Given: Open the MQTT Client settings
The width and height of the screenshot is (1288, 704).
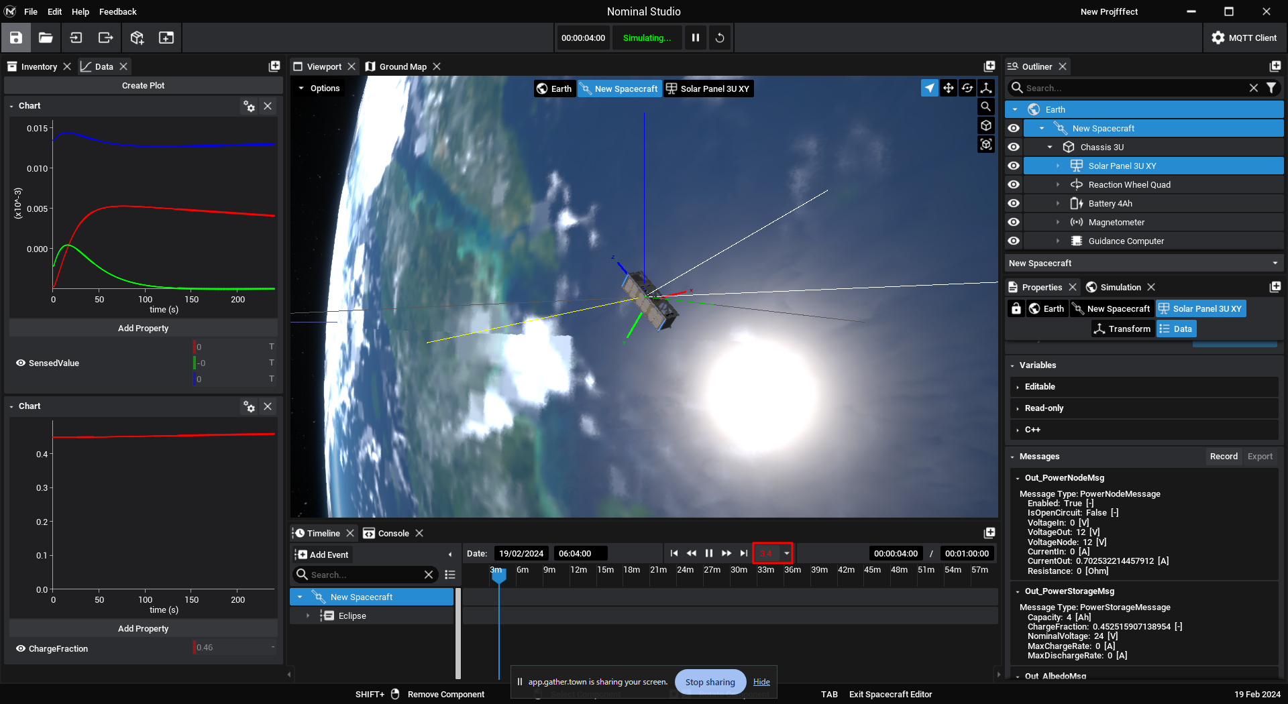Looking at the screenshot, I should [1244, 38].
